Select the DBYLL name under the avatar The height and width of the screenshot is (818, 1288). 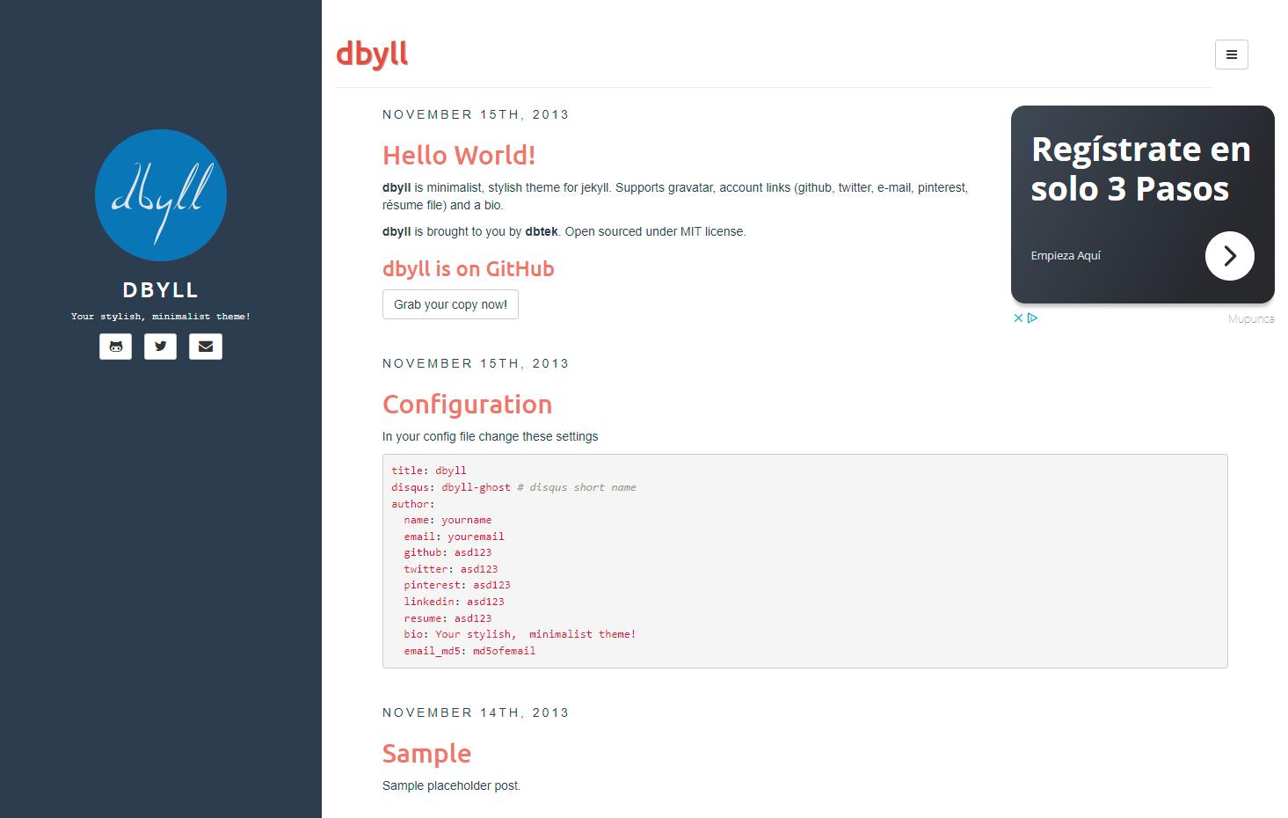point(160,289)
